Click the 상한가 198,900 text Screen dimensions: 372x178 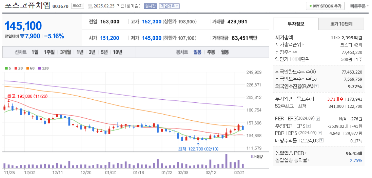click(x=180, y=22)
